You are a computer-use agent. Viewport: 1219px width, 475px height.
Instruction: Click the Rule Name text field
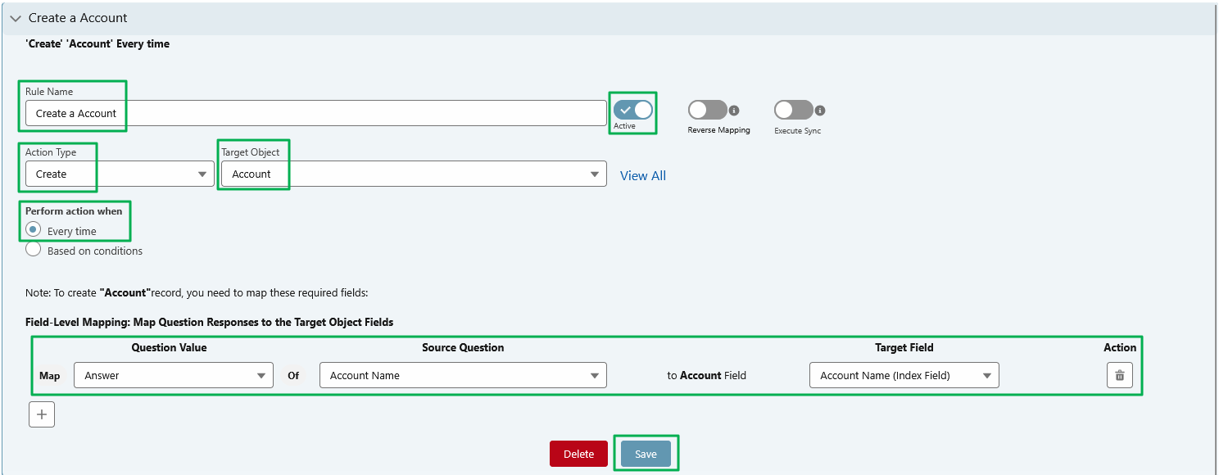(x=315, y=113)
